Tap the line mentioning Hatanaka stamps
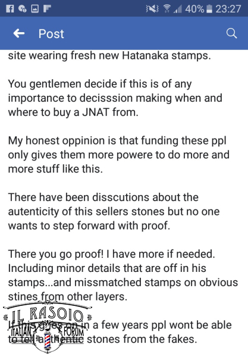This screenshot has height=357, width=248. tap(109, 55)
